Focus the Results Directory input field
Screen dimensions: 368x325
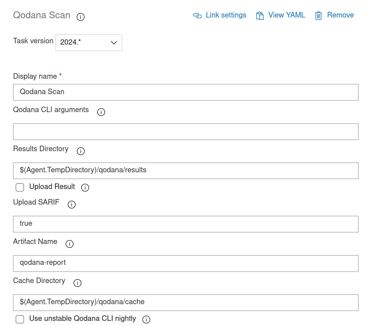186,171
